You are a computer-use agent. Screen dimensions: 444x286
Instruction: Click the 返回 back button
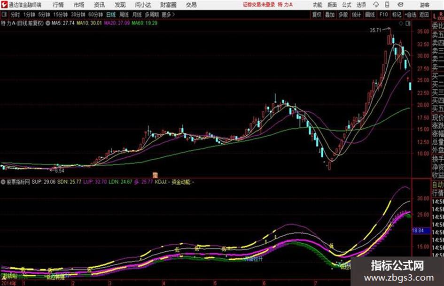(424, 15)
